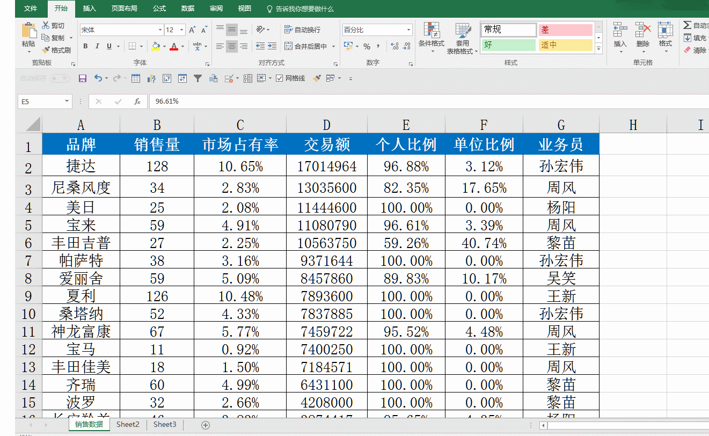Open the font size 12 dropdown
Screen dimensions: 709x436
tap(181, 30)
